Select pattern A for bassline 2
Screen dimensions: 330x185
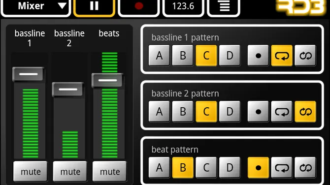pyautogui.click(x=159, y=112)
